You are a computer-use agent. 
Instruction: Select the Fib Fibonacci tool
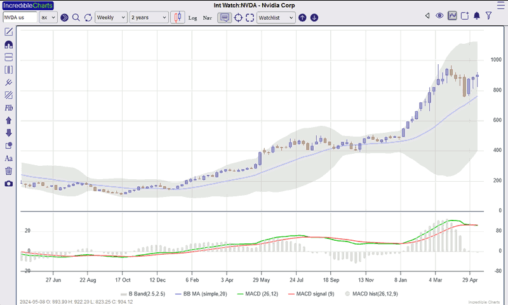pyautogui.click(x=9, y=108)
